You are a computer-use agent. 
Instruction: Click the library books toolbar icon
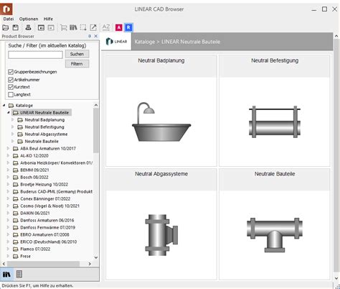click(x=73, y=28)
